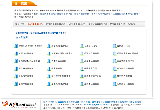The image size is (160, 110).
Task: Click the building icon for 臺北市立圖書館
Action: click(x=16, y=84)
